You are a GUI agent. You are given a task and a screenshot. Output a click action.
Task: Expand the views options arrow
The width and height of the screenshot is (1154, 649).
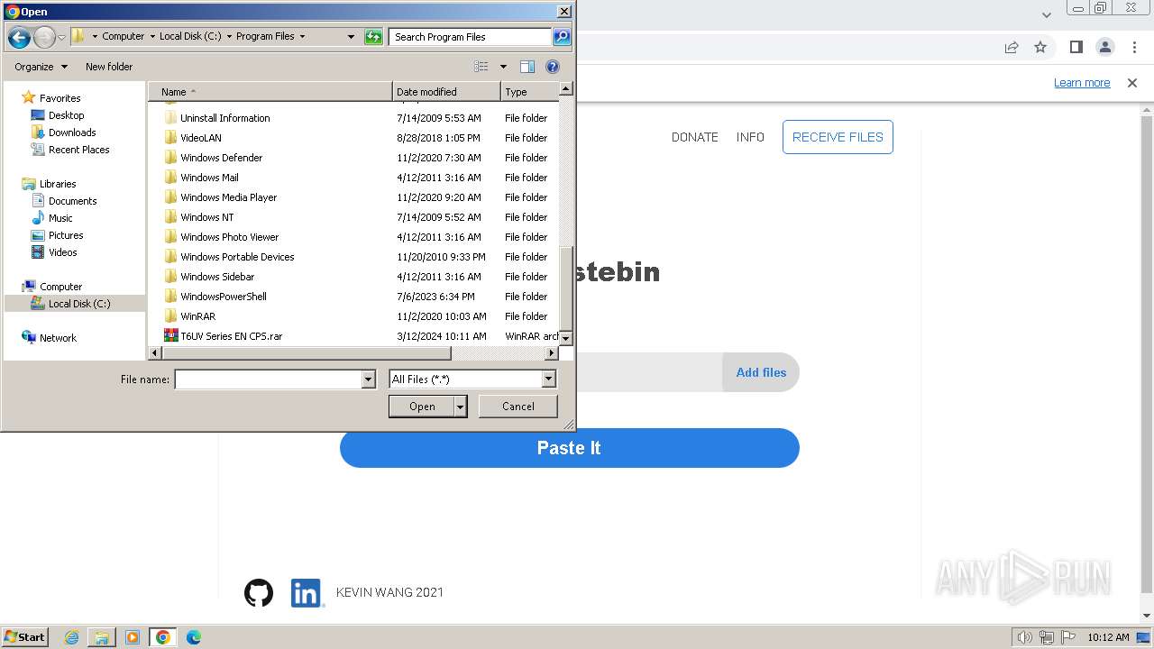(503, 67)
